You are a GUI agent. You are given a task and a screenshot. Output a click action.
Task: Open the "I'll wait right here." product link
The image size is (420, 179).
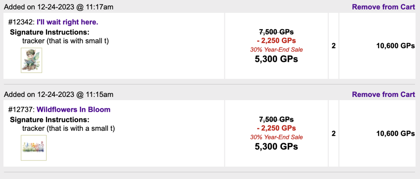(67, 22)
